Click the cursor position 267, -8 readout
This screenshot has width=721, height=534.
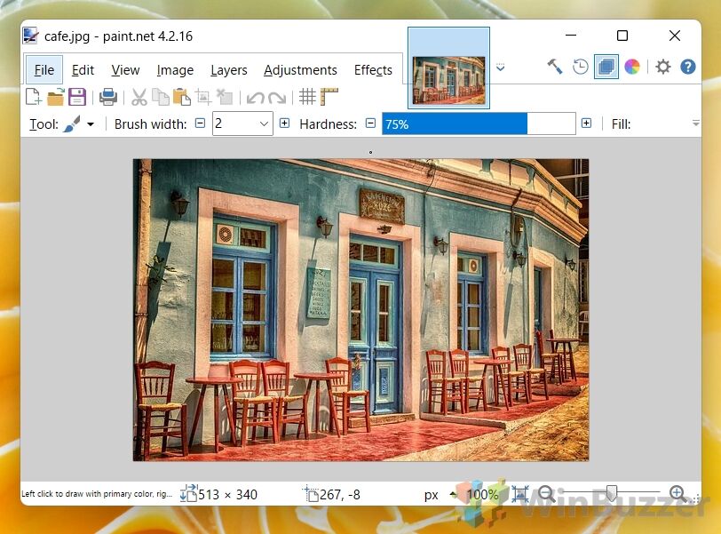pyautogui.click(x=340, y=494)
